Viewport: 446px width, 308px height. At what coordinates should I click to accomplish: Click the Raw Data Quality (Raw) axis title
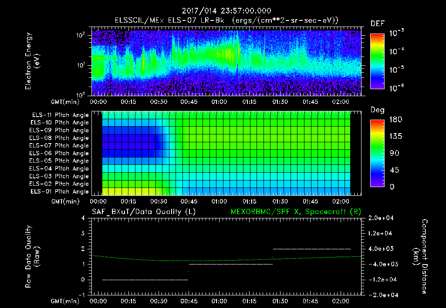click(x=32, y=257)
